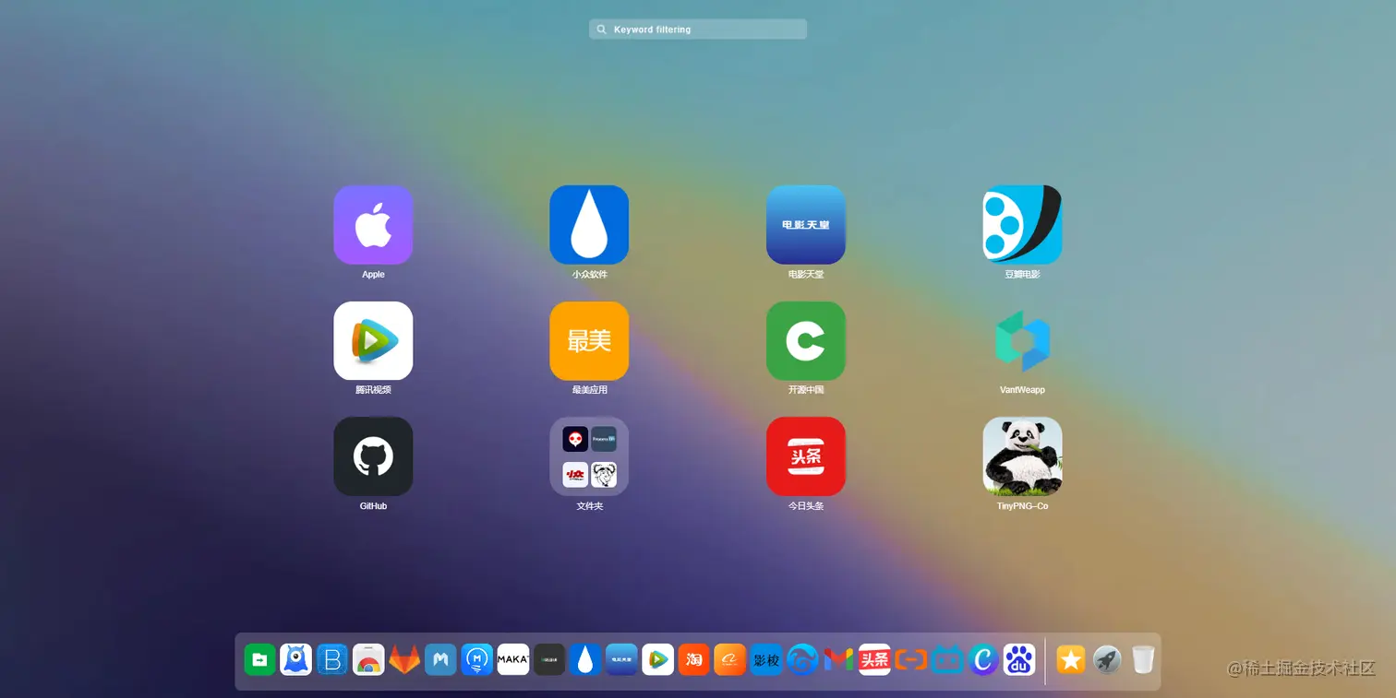Click the magnifier icon in search bar
1396x698 pixels.
click(602, 30)
